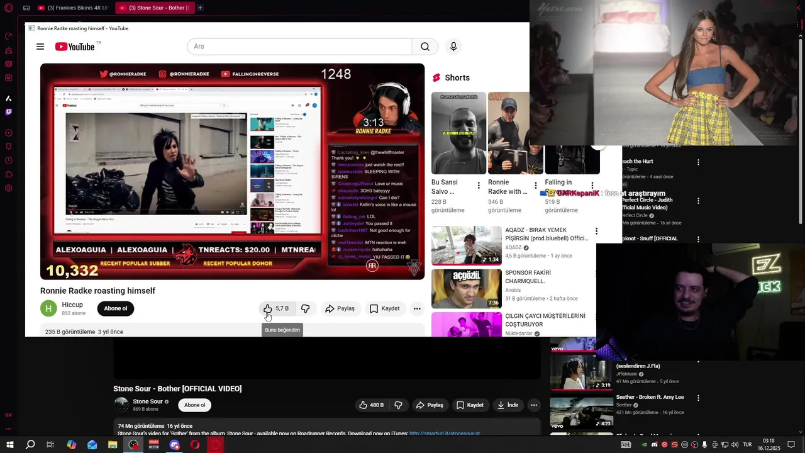Open the YouTube hamburger guide menu
The height and width of the screenshot is (453, 805).
pos(40,47)
